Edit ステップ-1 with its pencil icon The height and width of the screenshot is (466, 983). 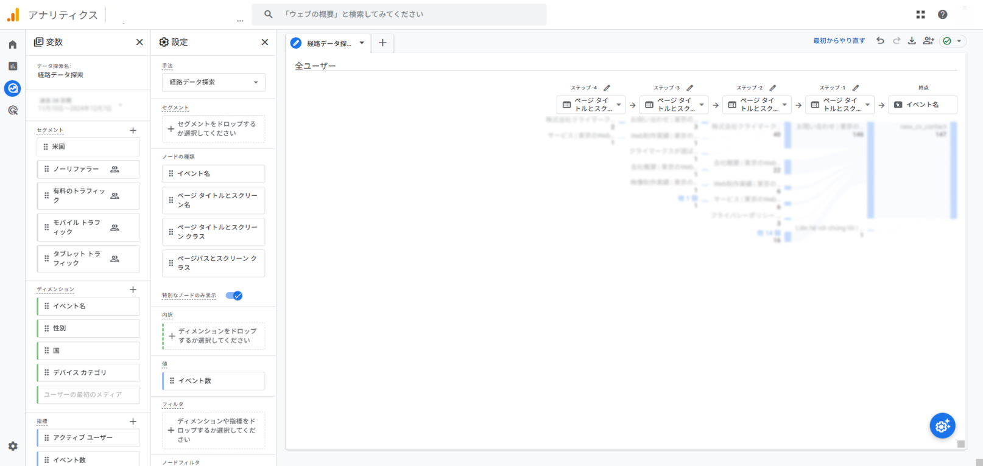(855, 88)
